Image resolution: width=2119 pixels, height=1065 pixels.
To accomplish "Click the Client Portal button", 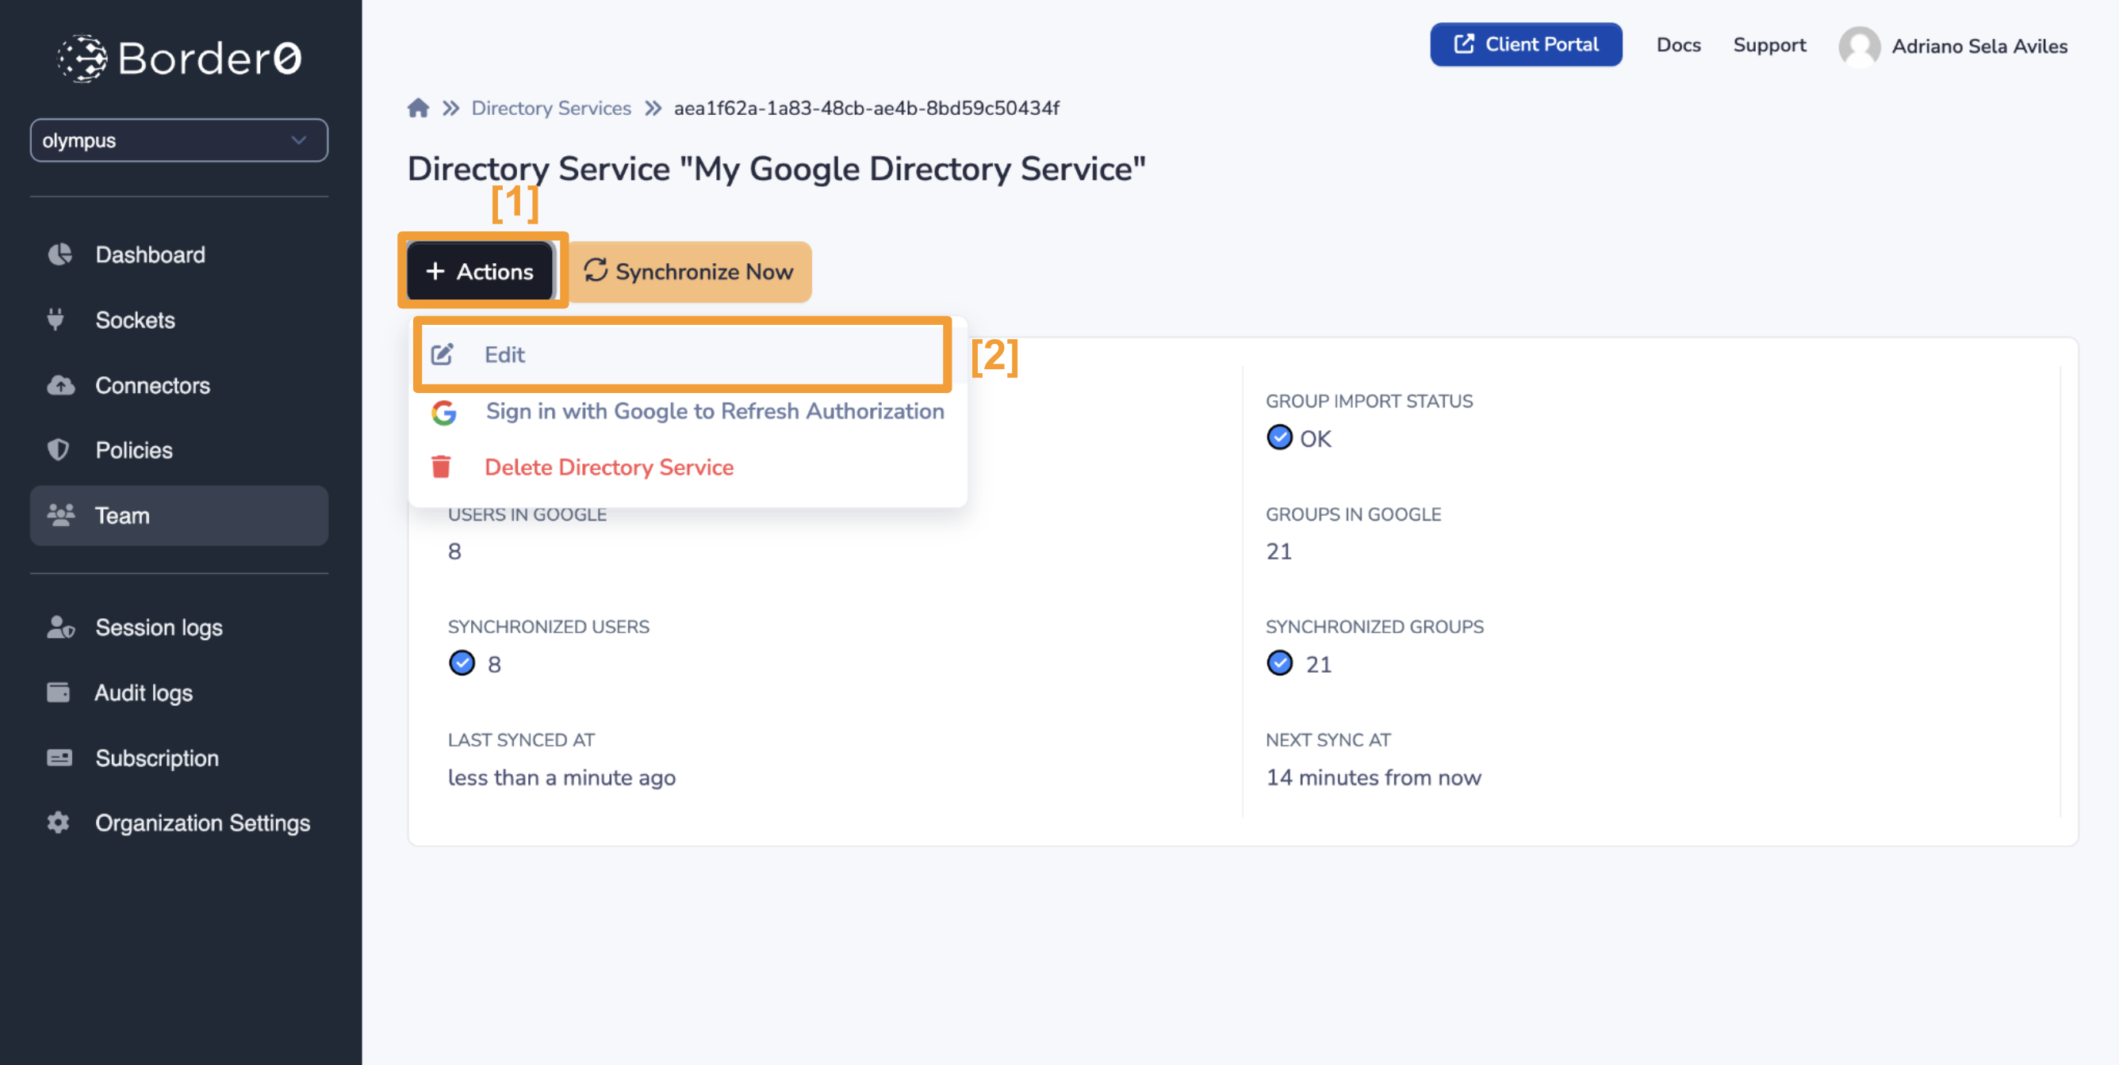I will pyautogui.click(x=1525, y=44).
